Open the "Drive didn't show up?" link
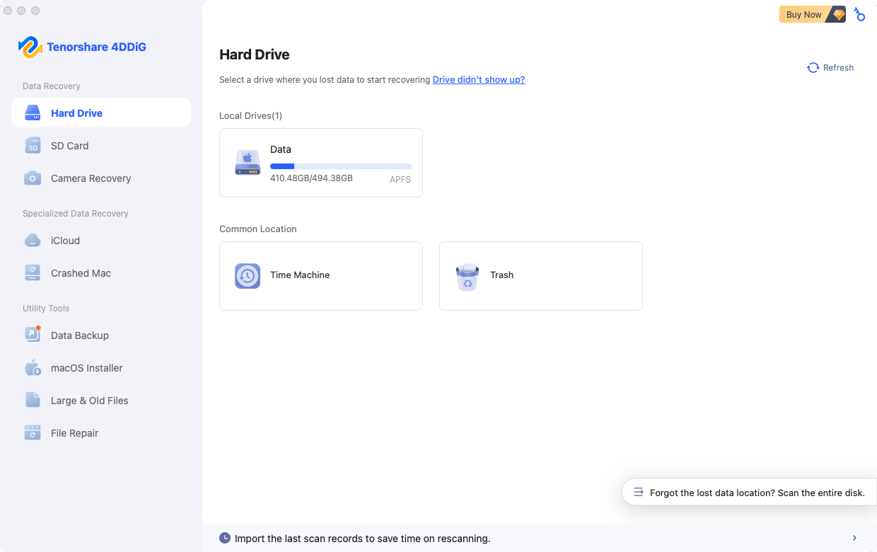 pos(479,80)
